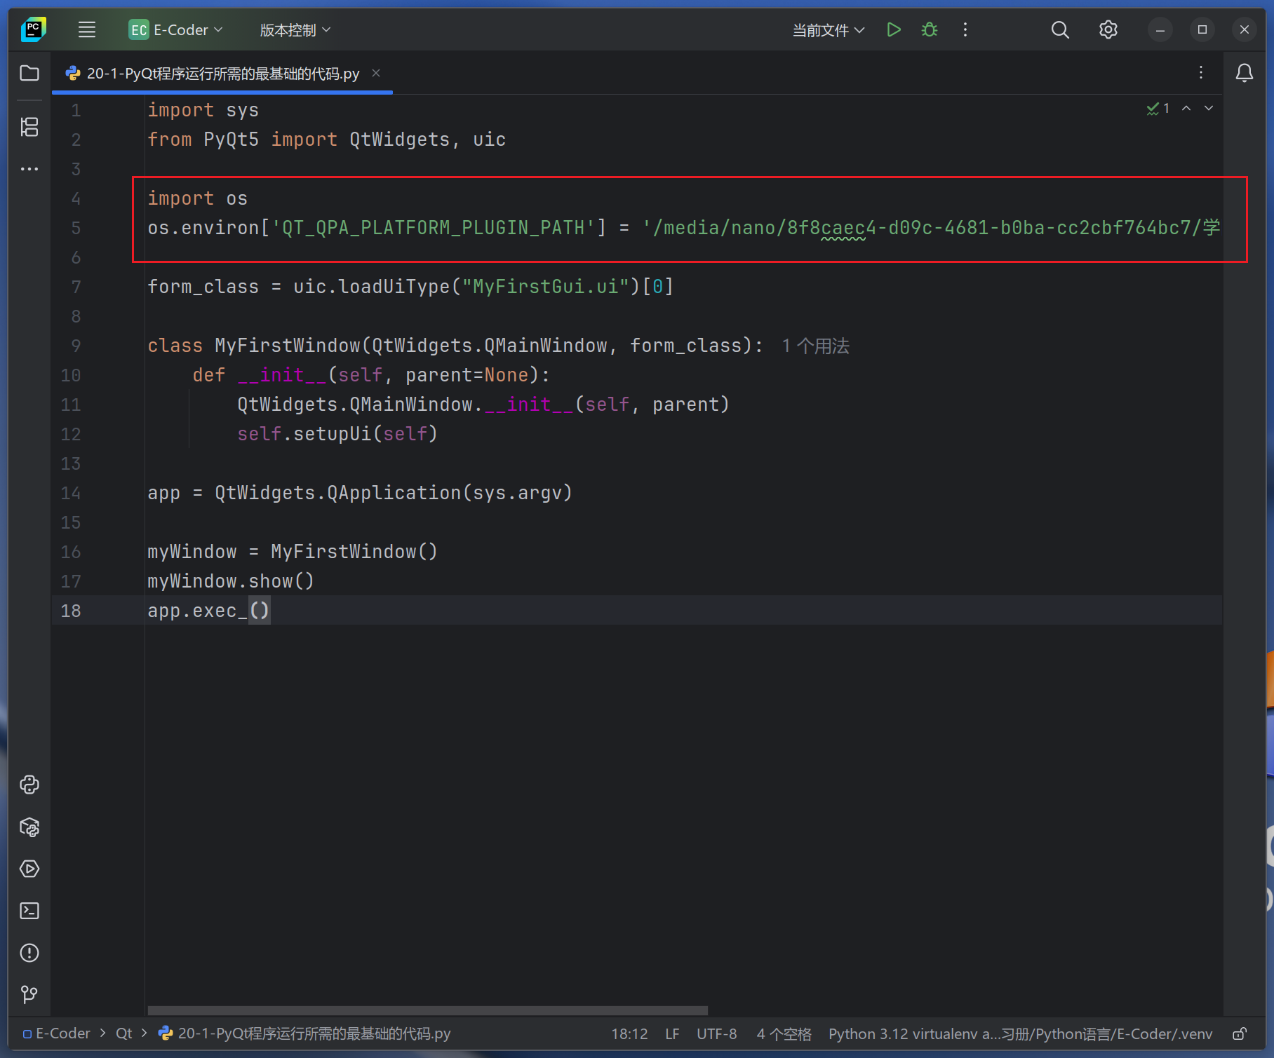Open the Python Console tool window
The height and width of the screenshot is (1058, 1274).
[x=29, y=785]
